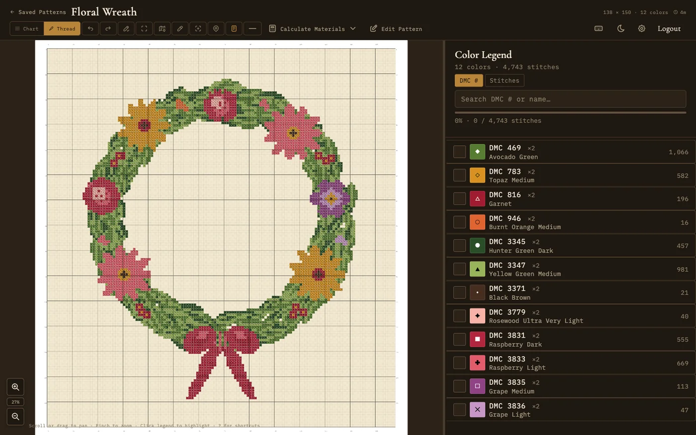Switch to Chart view tab
Image resolution: width=696 pixels, height=435 pixels.
coord(27,29)
